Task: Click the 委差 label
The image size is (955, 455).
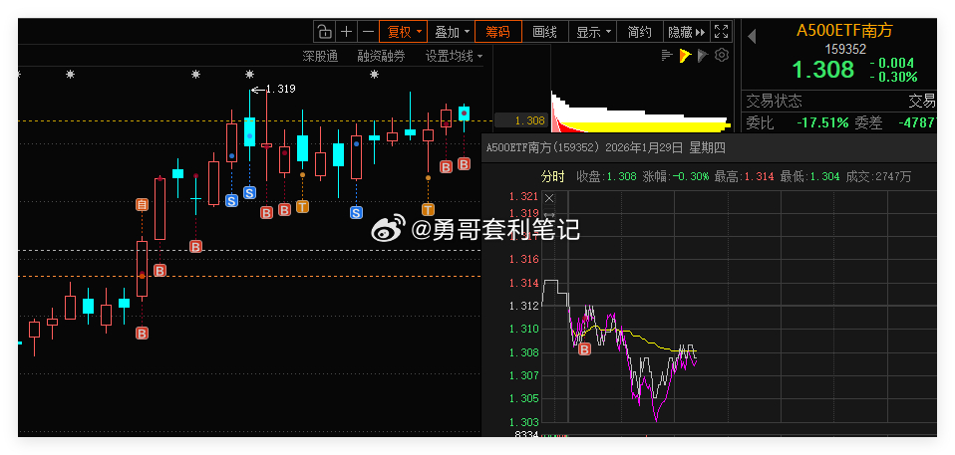Action: pyautogui.click(x=868, y=122)
